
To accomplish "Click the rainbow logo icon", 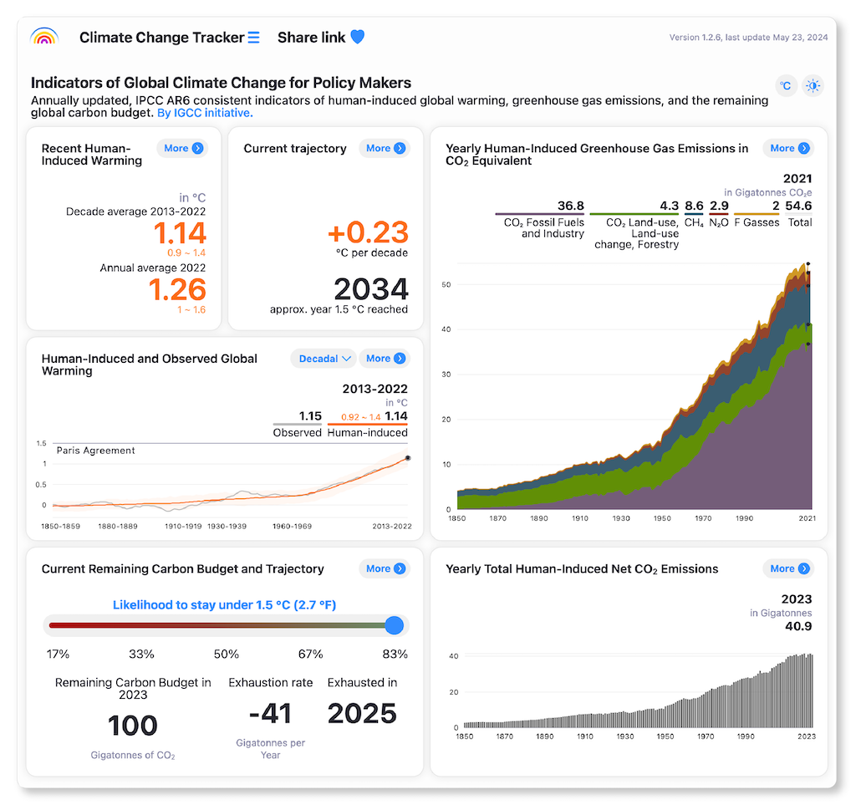I will click(x=43, y=37).
